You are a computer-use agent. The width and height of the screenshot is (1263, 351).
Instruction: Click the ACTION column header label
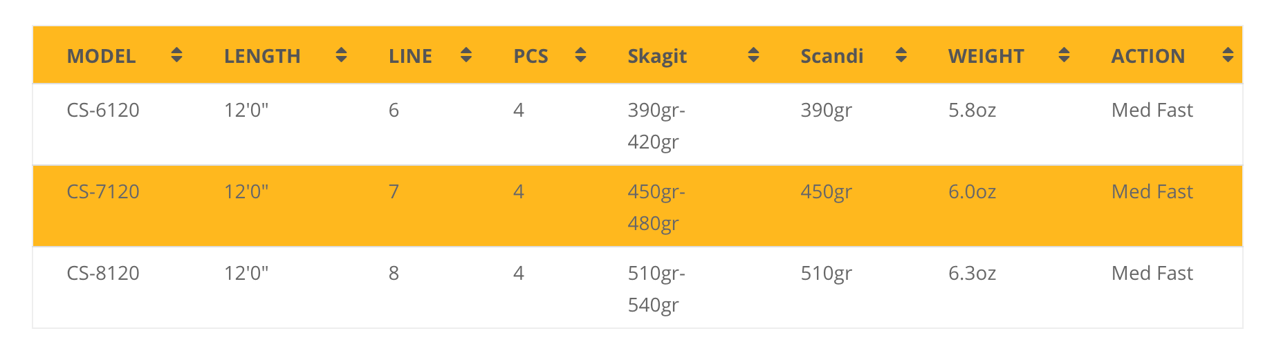click(x=1147, y=56)
